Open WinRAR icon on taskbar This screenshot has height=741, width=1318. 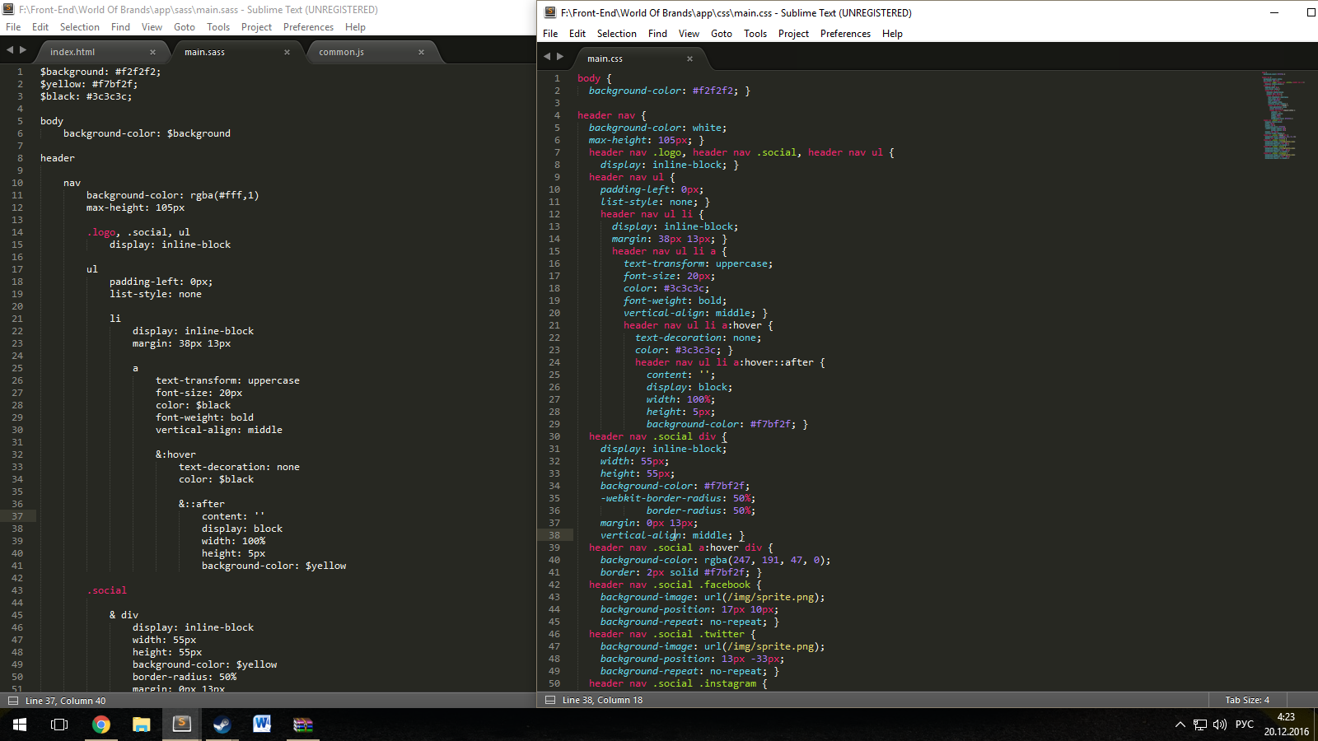point(303,725)
